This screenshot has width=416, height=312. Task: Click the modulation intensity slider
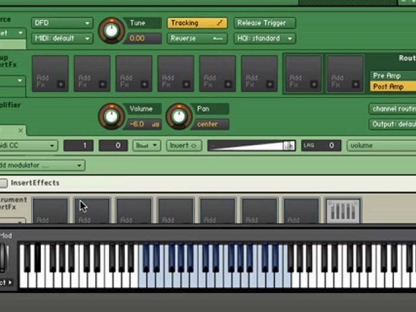pyautogui.click(x=251, y=146)
